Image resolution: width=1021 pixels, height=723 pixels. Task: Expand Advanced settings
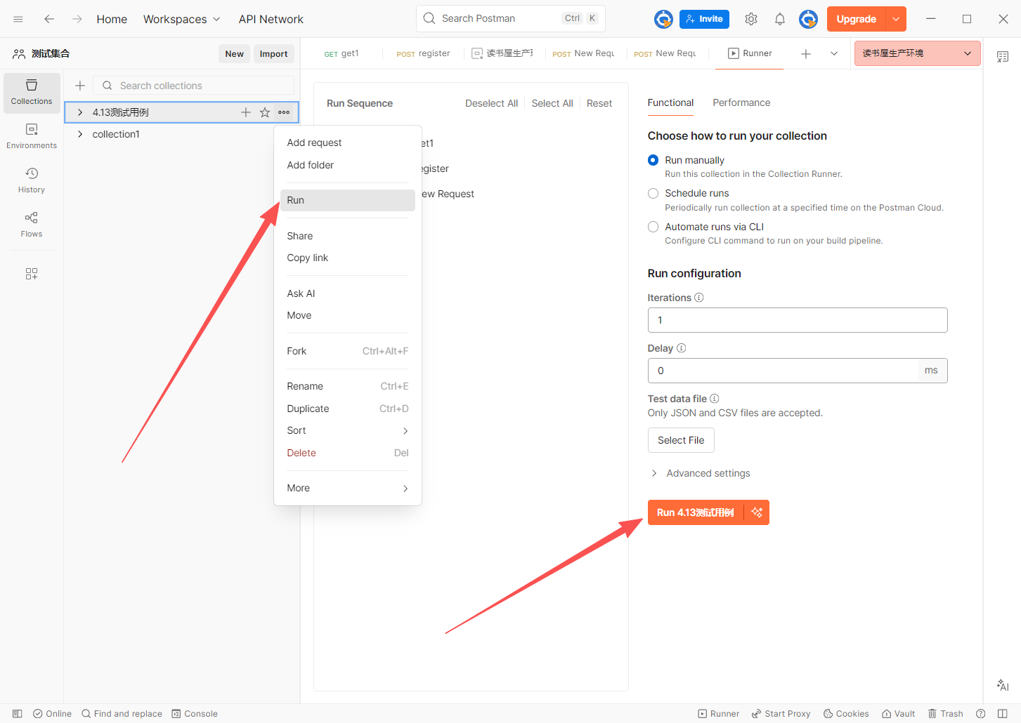(700, 473)
